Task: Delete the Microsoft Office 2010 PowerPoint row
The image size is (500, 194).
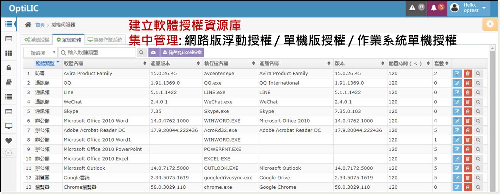Action: point(468,149)
